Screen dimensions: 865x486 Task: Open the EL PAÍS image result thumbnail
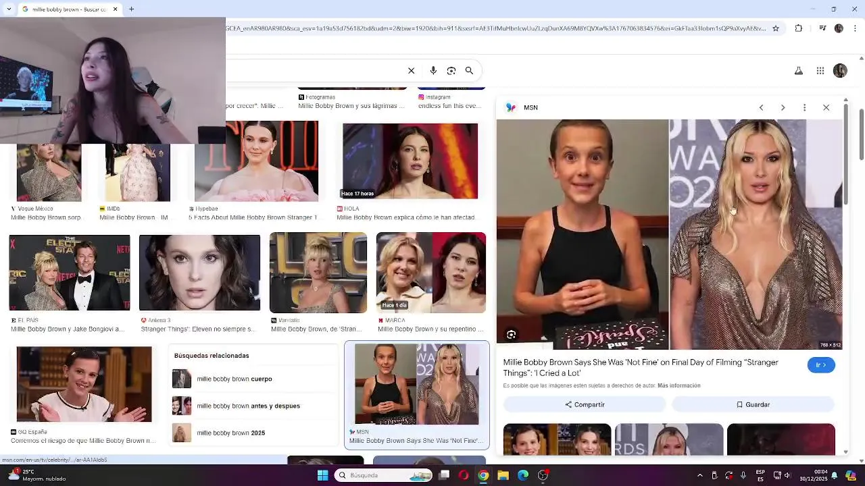[70, 273]
